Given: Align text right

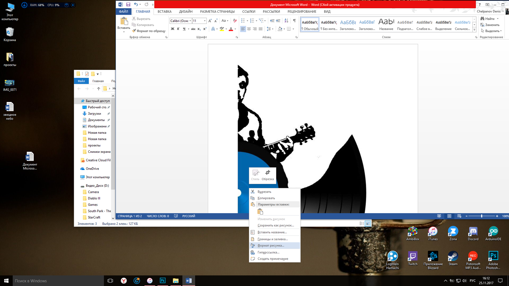Looking at the screenshot, I should [254, 29].
